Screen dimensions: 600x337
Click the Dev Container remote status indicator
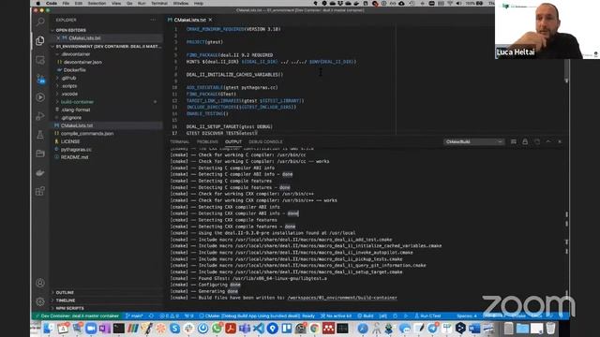[x=77, y=316]
